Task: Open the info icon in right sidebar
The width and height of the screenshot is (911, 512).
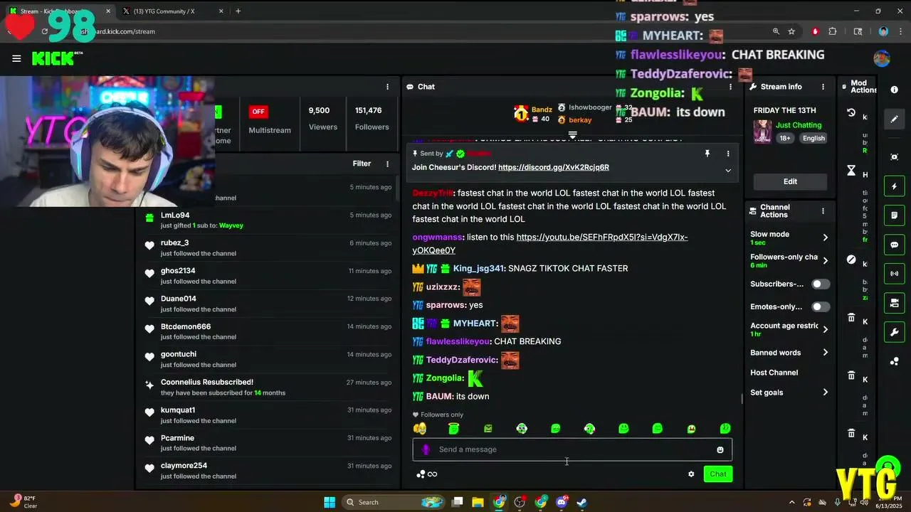Action: coord(895,90)
